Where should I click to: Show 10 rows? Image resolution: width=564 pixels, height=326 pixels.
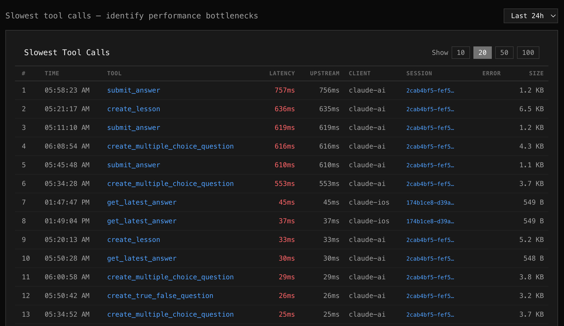[x=461, y=53]
